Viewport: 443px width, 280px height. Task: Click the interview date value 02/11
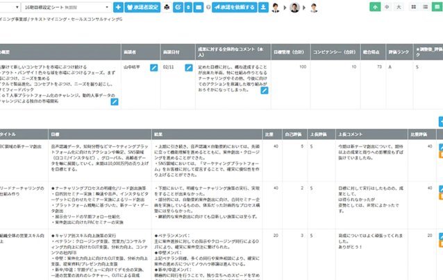(169, 67)
